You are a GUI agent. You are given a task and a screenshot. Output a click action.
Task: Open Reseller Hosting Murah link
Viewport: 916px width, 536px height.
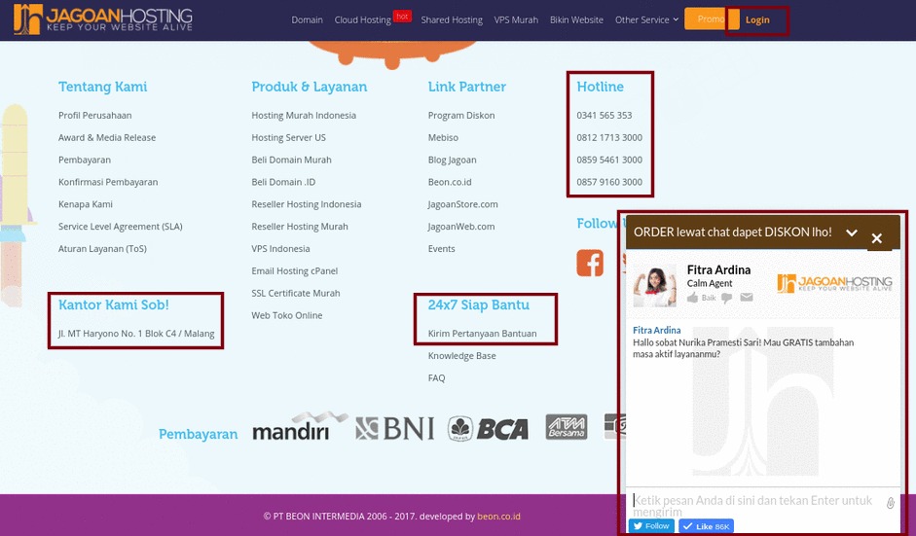pos(300,227)
